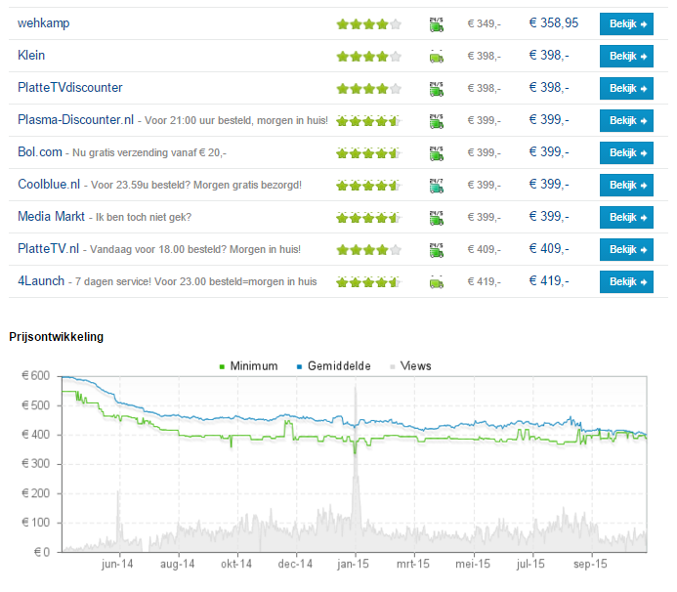The height and width of the screenshot is (592, 677).
Task: Click the jun-14 label on chart axis
Action: click(117, 564)
